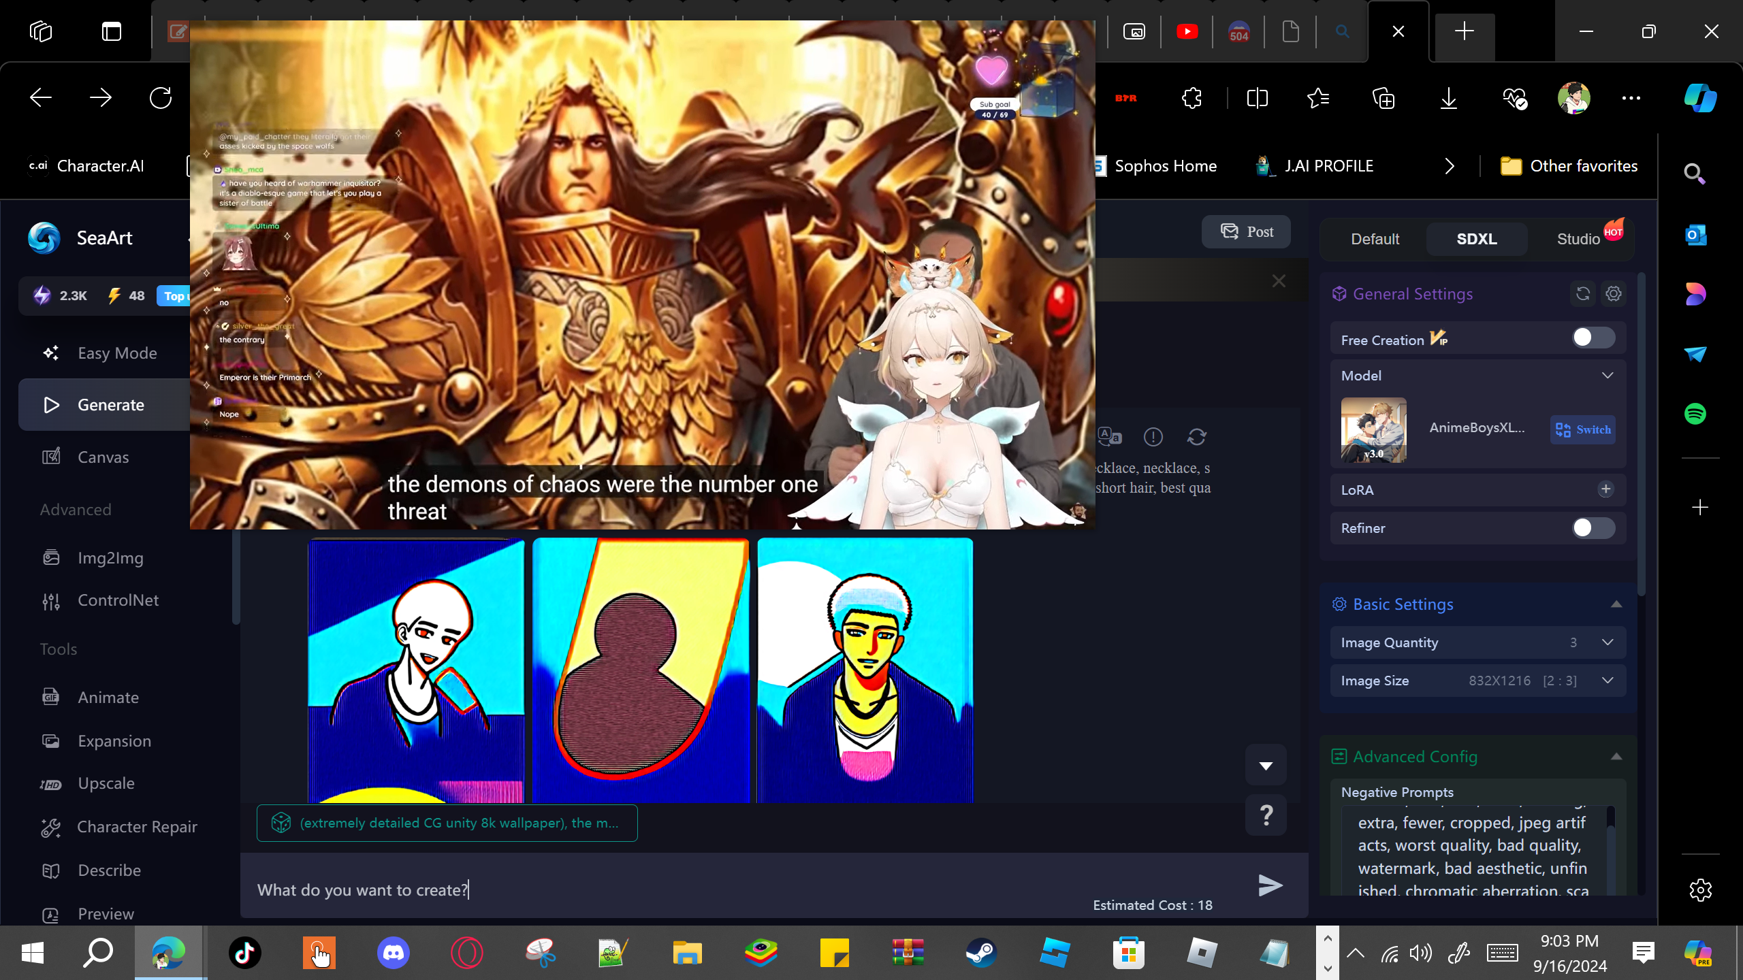Open the Outlook icon in the sidebar
Viewport: 1743px width, 980px height.
[x=1695, y=235]
